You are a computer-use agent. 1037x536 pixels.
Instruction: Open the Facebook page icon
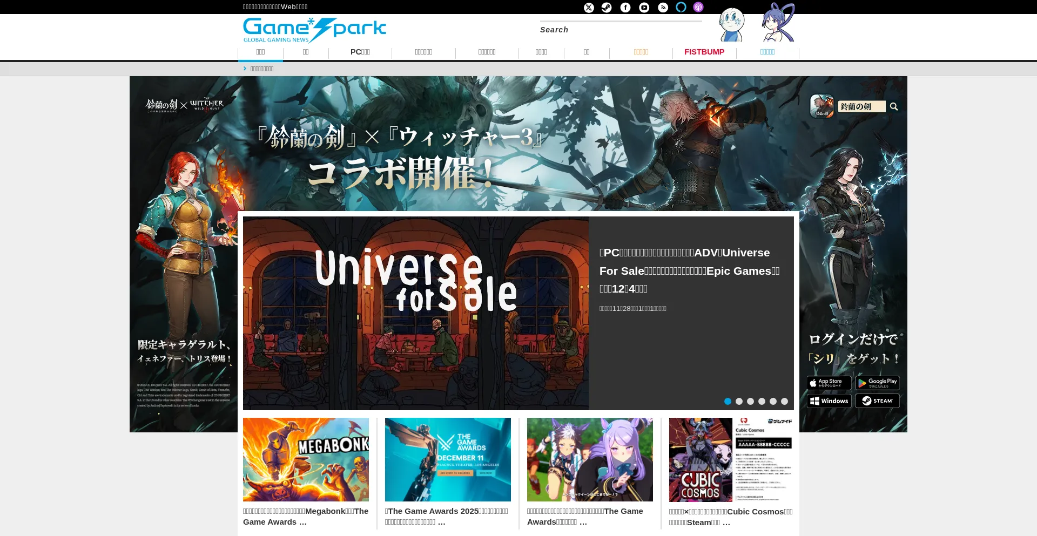tap(625, 8)
